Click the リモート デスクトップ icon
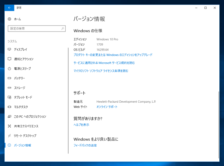Screen dimensions: 224x166 pyautogui.click(x=10, y=136)
